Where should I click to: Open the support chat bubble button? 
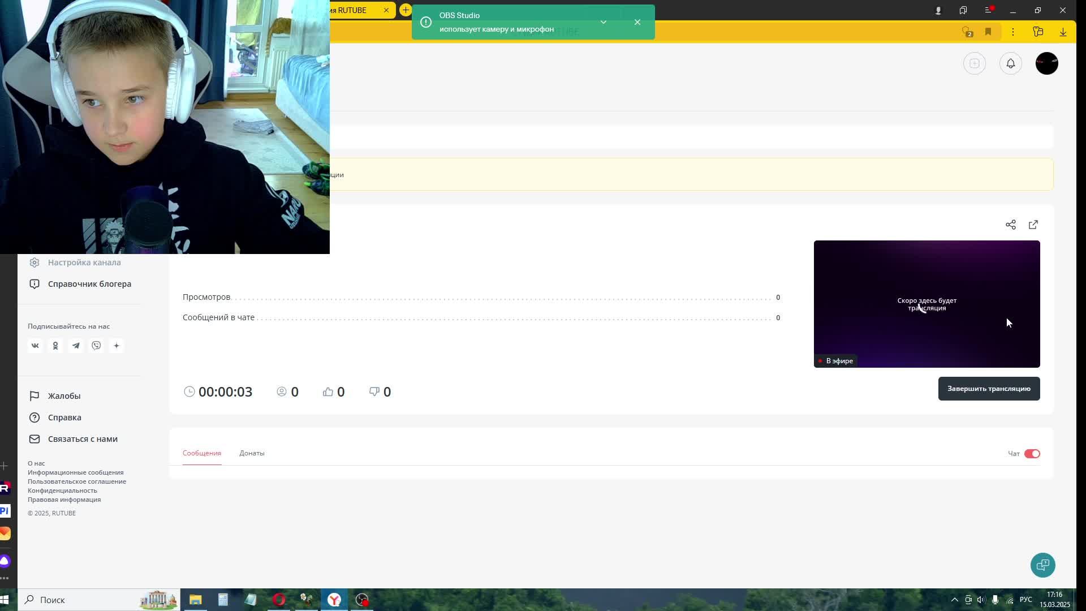(1043, 565)
